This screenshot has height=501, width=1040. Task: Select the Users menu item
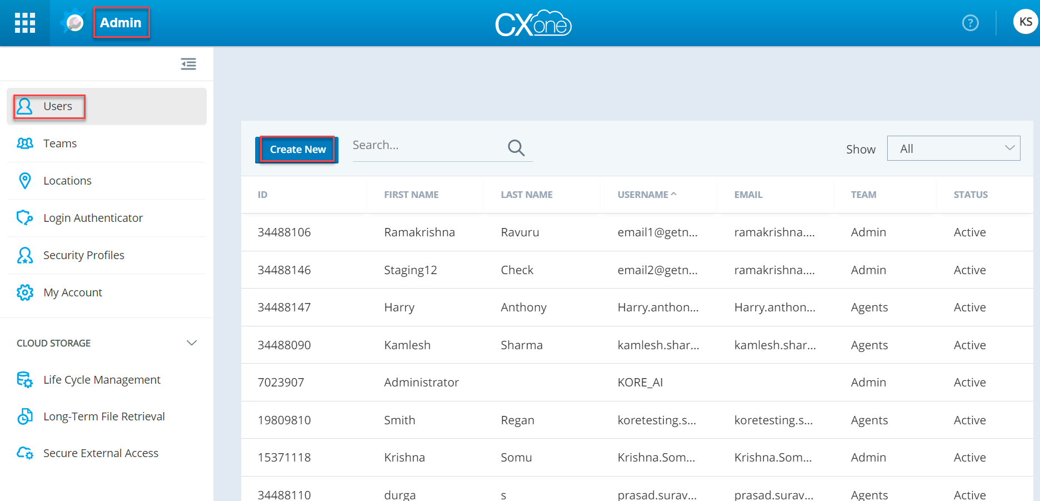(57, 106)
